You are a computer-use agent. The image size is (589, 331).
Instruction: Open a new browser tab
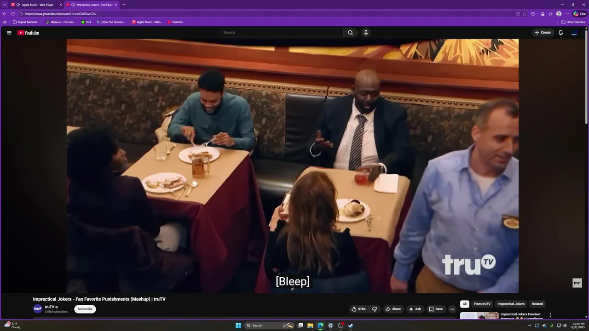(x=124, y=5)
